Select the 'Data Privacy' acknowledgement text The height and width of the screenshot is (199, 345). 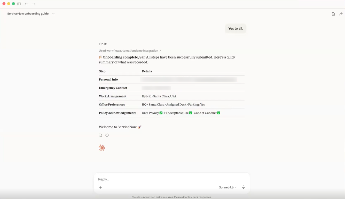tap(150, 113)
